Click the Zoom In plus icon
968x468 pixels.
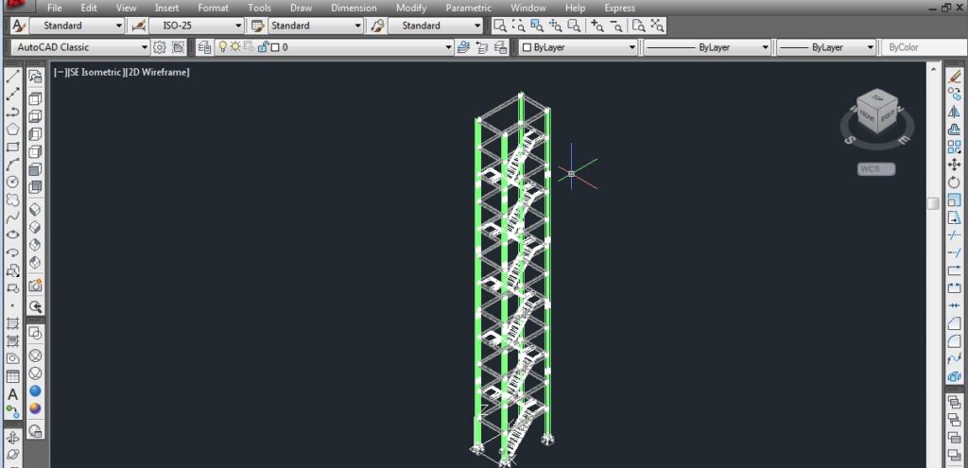597,26
